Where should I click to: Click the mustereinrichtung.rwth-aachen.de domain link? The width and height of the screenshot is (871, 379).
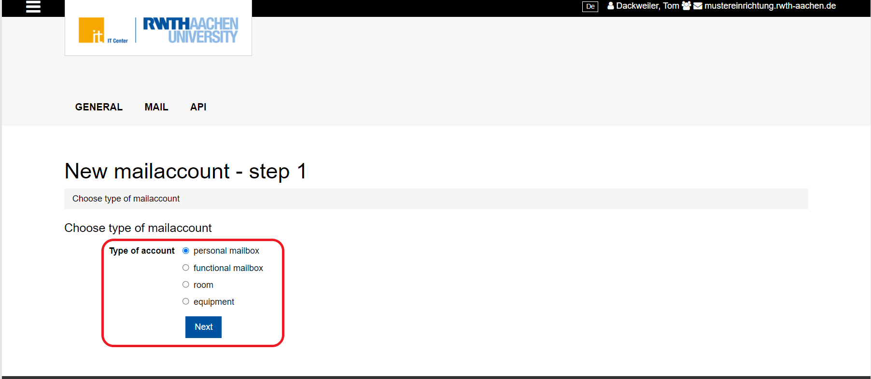point(770,6)
